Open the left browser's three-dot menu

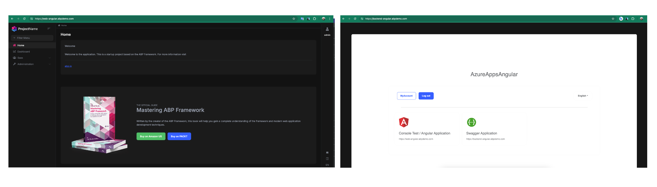pyautogui.click(x=330, y=19)
